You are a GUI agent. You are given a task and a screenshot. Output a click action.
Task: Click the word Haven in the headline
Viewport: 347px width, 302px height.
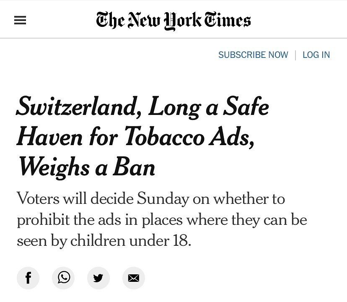(x=50, y=137)
